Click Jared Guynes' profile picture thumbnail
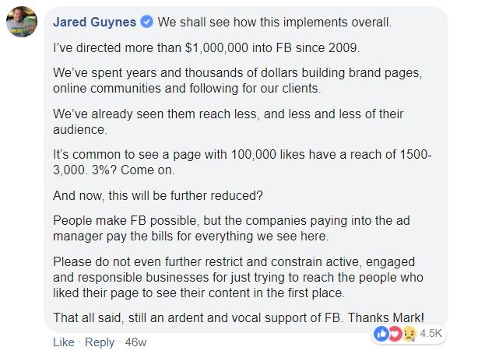The height and width of the screenshot is (361, 478). (21, 23)
